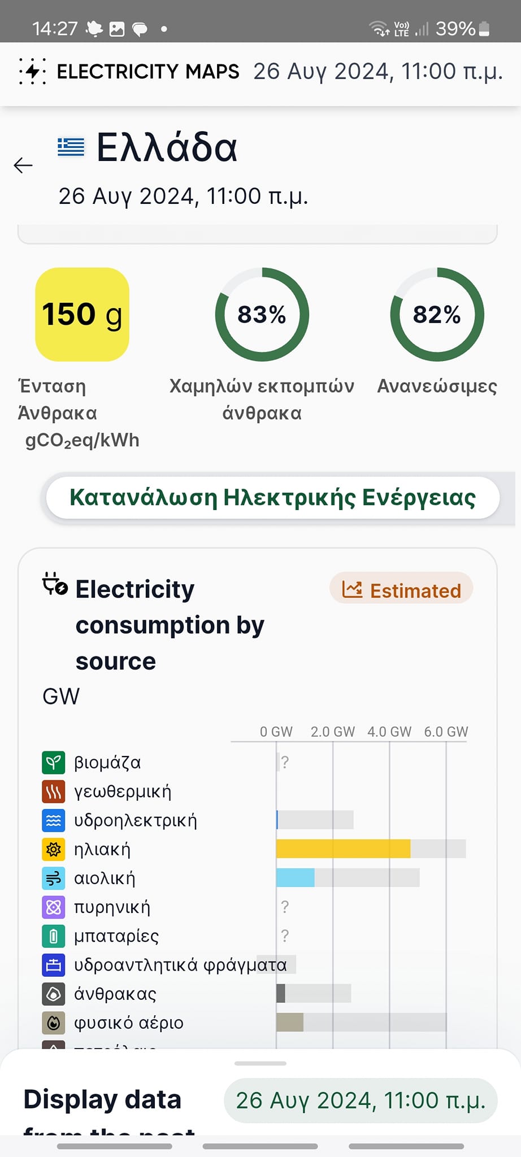521x1157 pixels.
Task: Tap the μπαταρίες battery icon
Action: pos(54,936)
